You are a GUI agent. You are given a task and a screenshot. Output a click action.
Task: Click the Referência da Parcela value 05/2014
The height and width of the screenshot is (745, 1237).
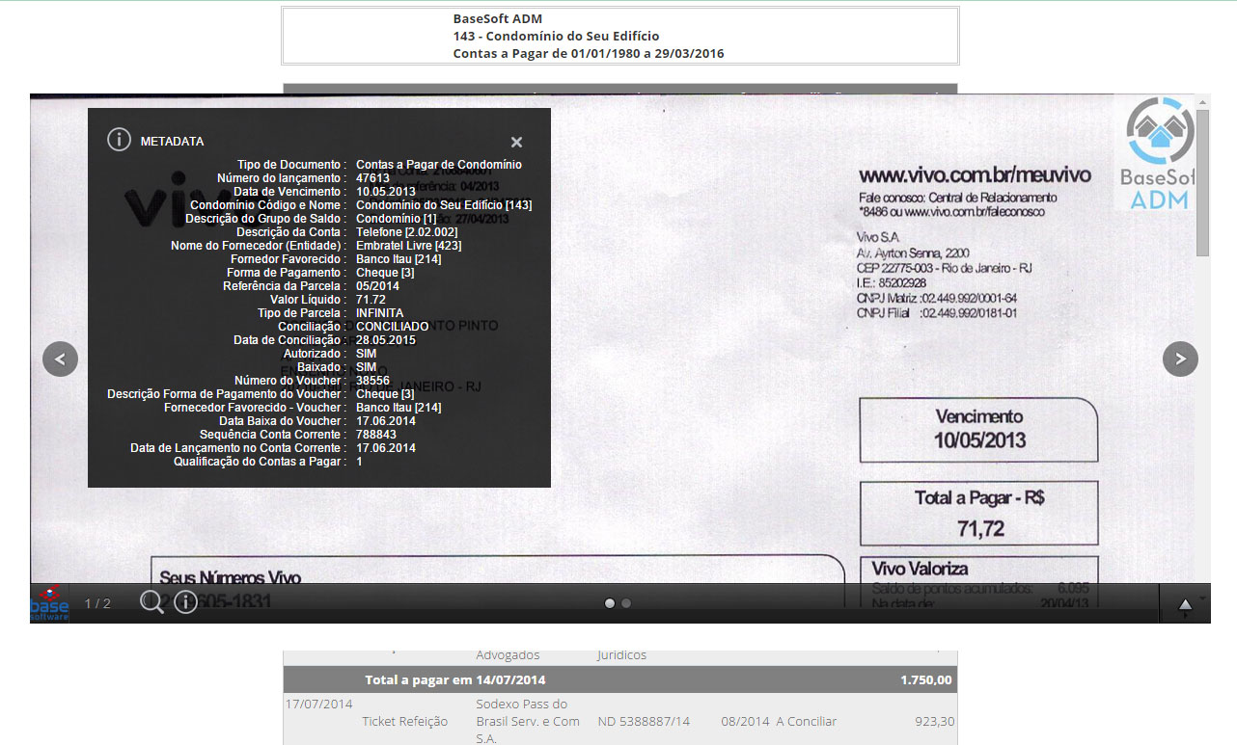pyautogui.click(x=377, y=286)
